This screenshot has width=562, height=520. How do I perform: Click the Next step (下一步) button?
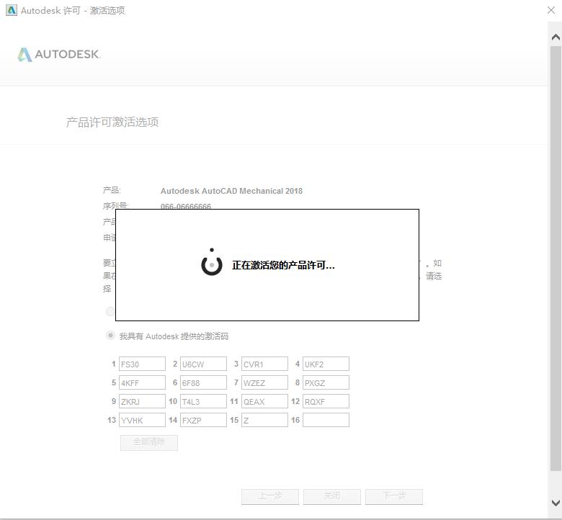click(x=394, y=497)
